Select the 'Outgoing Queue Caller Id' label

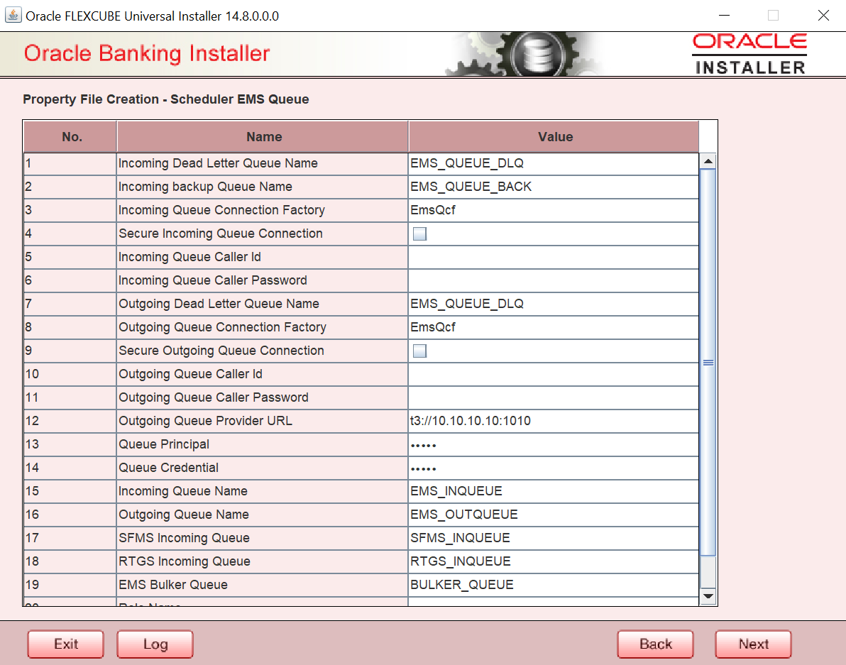click(190, 374)
